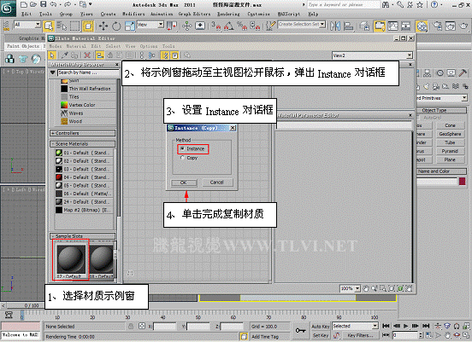Click the Save File icon in title bar
This screenshot has width=472, height=342.
pyautogui.click(x=43, y=4)
